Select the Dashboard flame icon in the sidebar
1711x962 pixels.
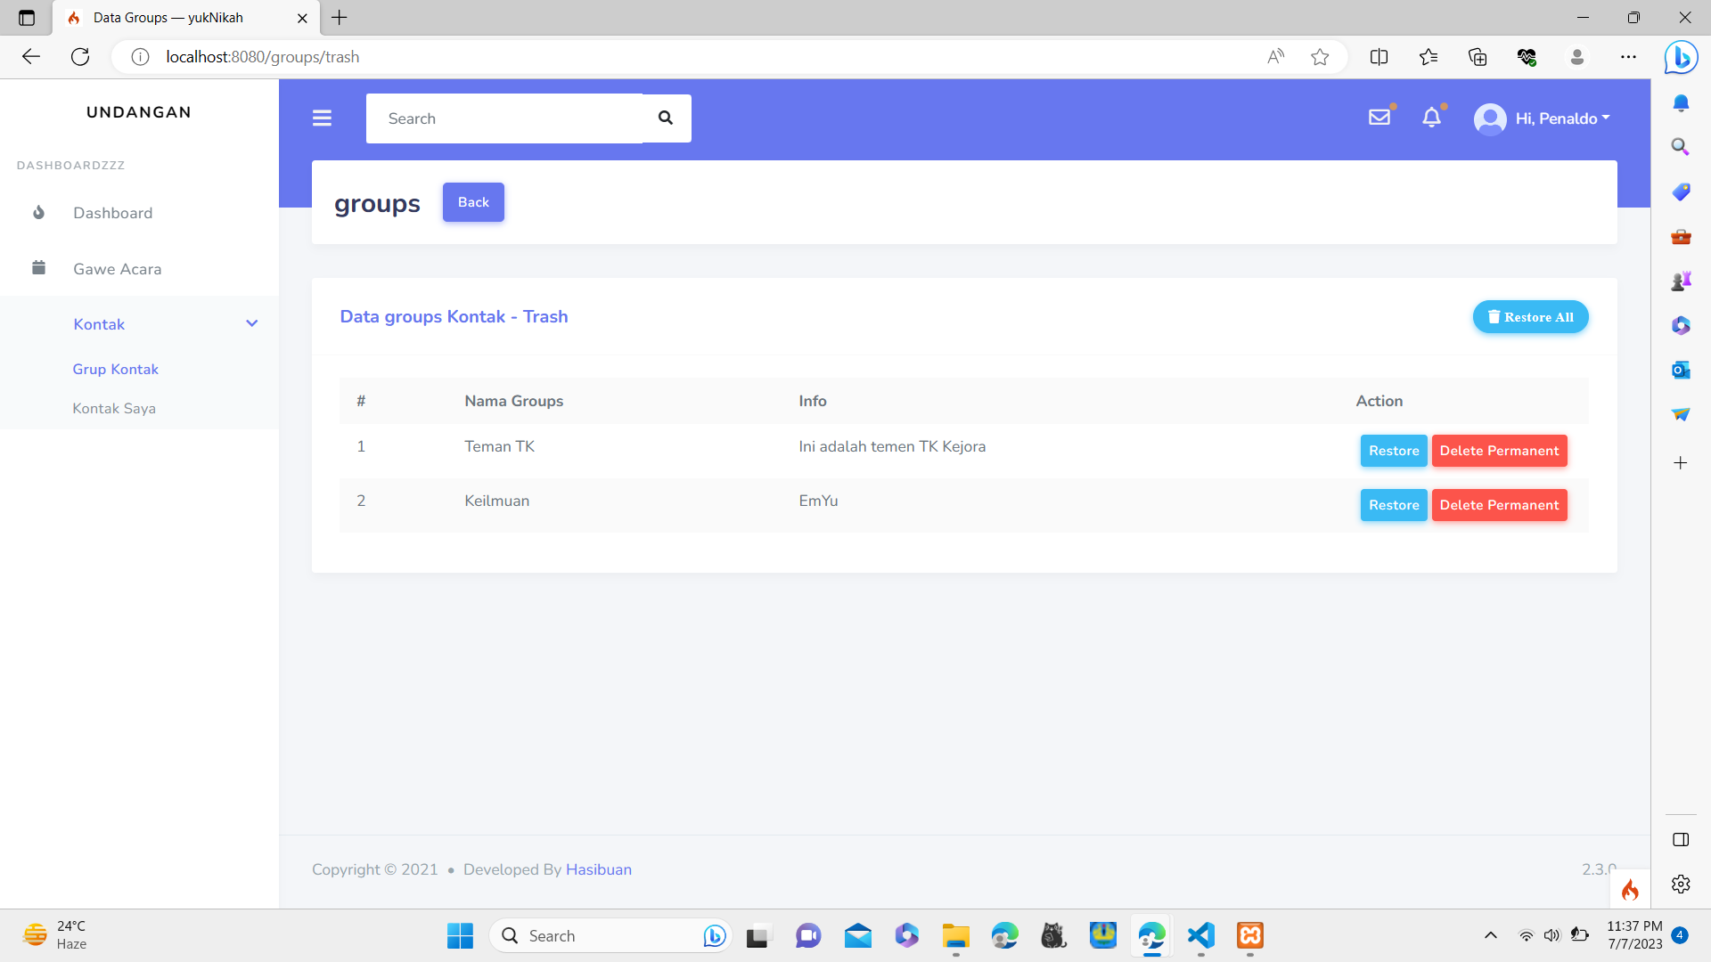tap(38, 212)
